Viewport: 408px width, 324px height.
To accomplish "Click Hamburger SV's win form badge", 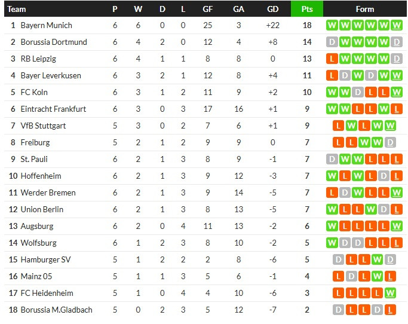I will (378, 259).
